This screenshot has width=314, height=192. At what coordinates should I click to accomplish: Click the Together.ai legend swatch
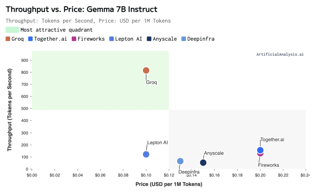30,39
